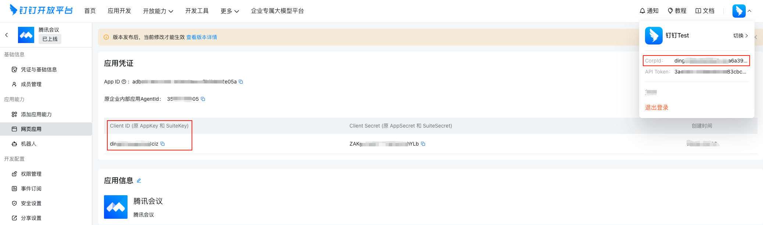Collapse the account menu chevron
Screen dimensions: 763x225
pyautogui.click(x=750, y=11)
